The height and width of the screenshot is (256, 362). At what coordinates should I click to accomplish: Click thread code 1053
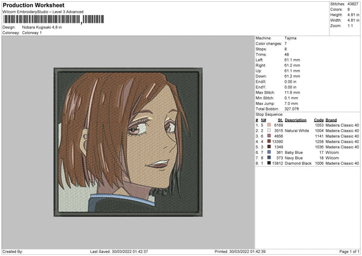pyautogui.click(x=319, y=125)
